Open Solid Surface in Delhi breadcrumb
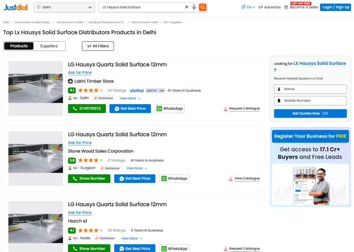 coord(145,22)
